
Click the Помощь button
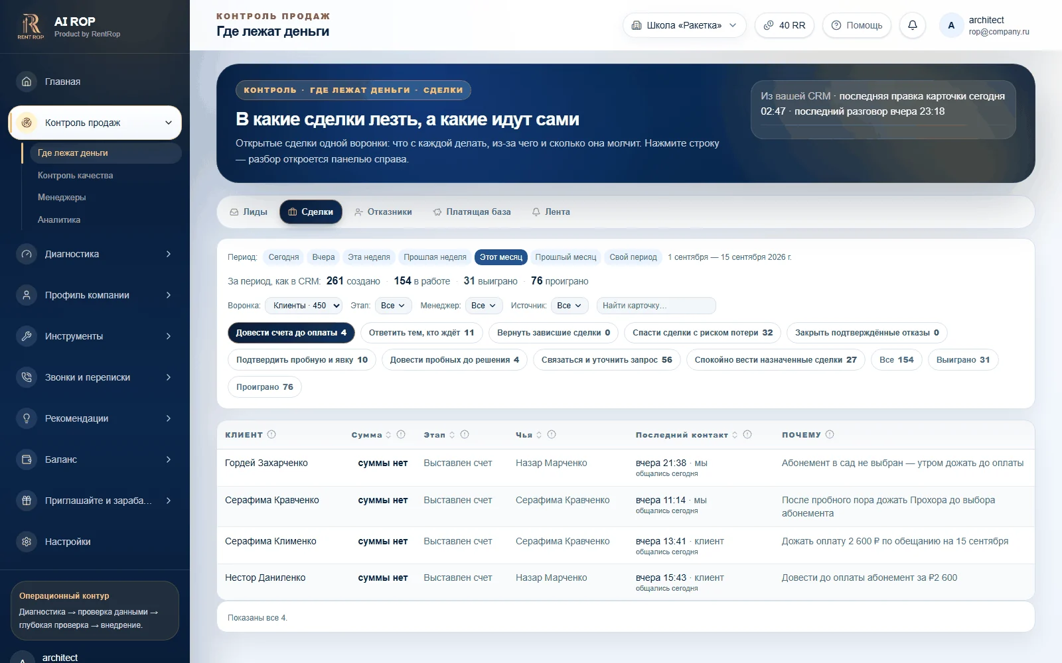[x=857, y=25]
